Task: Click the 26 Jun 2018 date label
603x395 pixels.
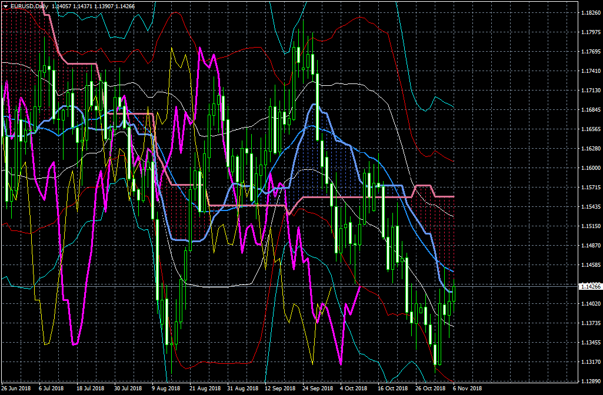Action: 16,389
